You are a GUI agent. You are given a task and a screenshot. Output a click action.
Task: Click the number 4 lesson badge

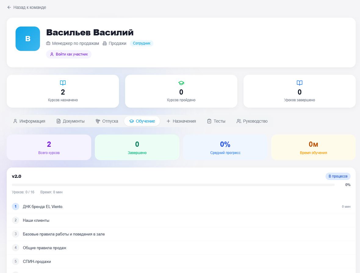point(16,248)
